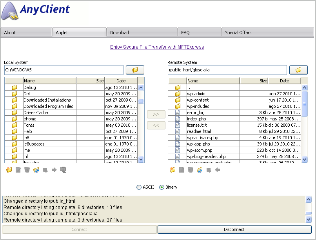Screen dimensions: 316x240
Task: Sort remote files by Size column
Action: 254,81
